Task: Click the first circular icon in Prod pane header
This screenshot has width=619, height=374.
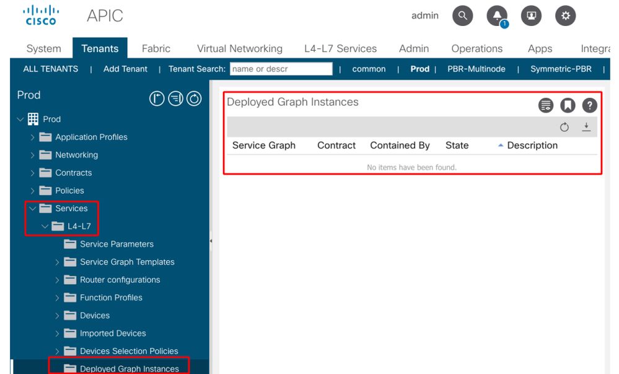Action: 157,98
